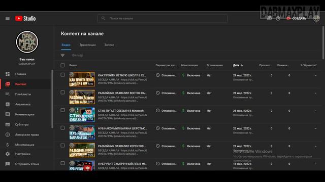This screenshot has height=182, width=325.
Task: Open the Плейлисты icon in sidebar
Action: [x=8, y=94]
